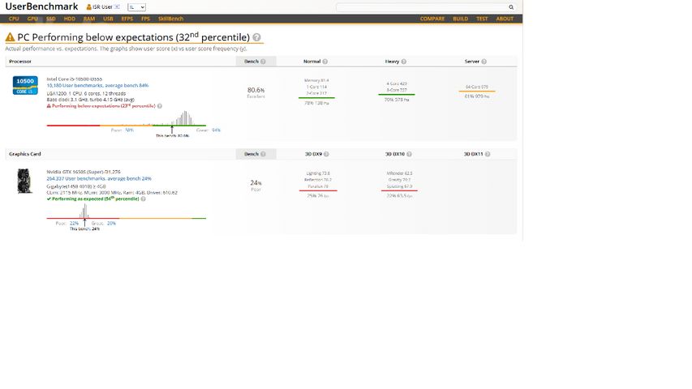
Task: Click into the search input field
Action: [x=422, y=7]
